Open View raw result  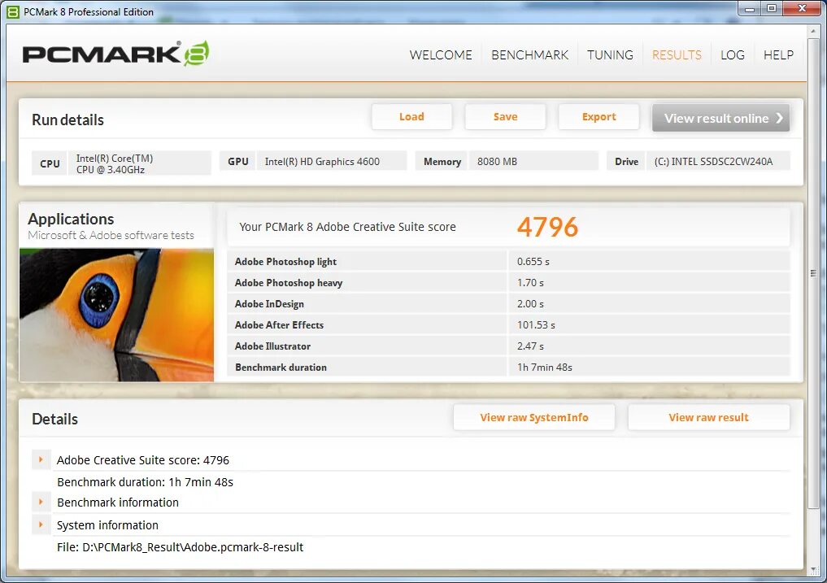pos(708,417)
